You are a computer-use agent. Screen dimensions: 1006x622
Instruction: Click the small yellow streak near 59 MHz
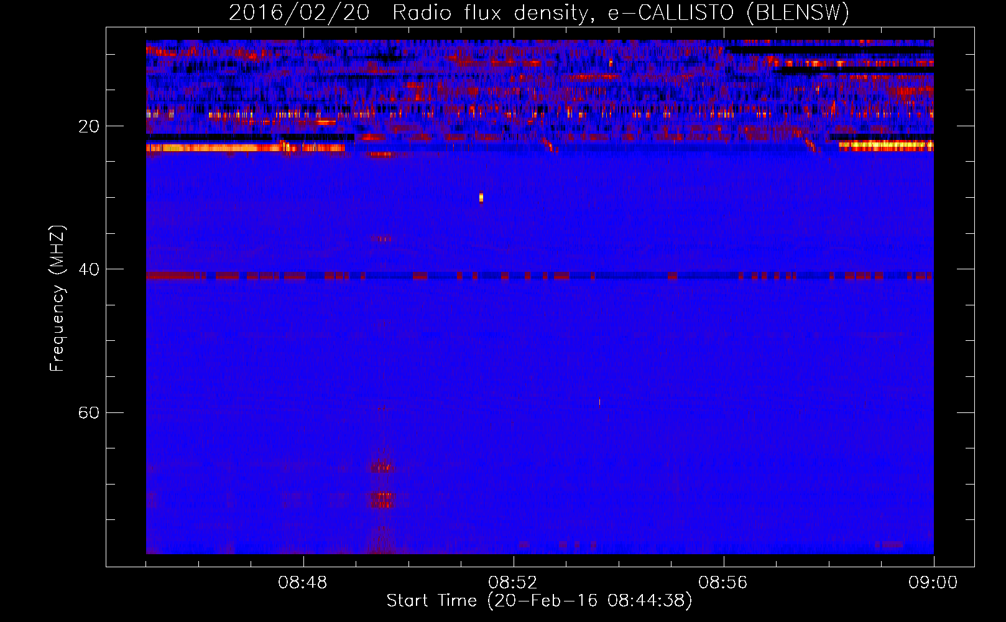point(599,402)
